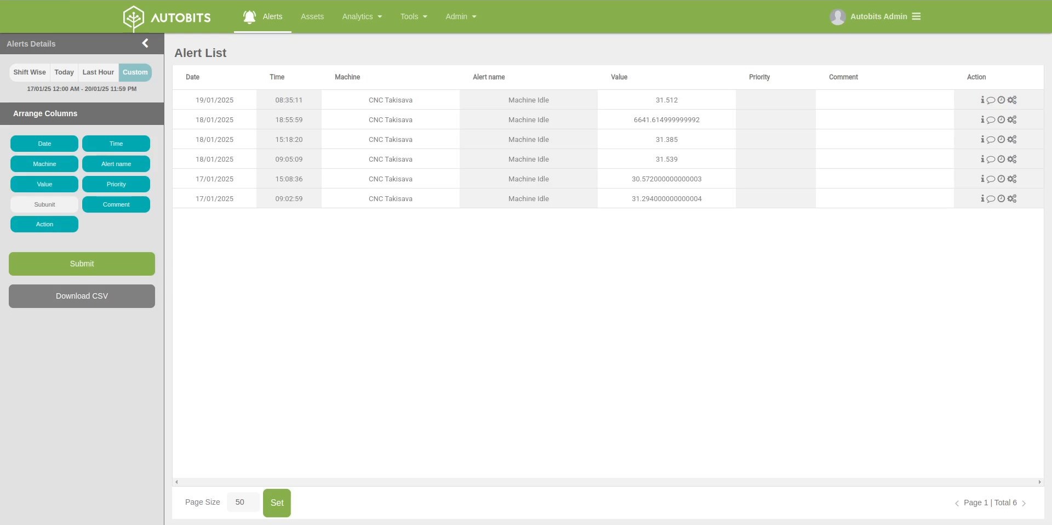Click gears icon for 18/01/2025 18:55:59 alert
The width and height of the screenshot is (1052, 525).
coord(1012,119)
